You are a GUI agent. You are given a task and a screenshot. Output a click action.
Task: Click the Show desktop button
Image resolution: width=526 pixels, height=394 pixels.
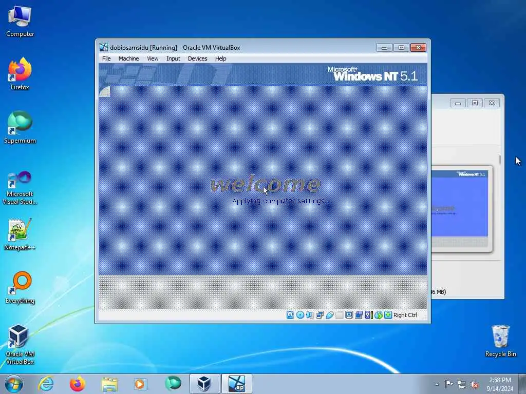522,384
